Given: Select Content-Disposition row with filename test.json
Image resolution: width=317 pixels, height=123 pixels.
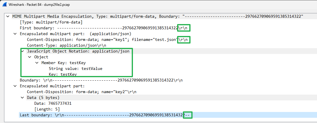Looking at the screenshot, I should 102,39.
